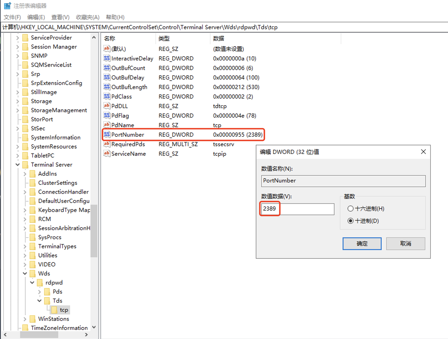Click the PortNumber DWORD value icon
Image resolution: width=448 pixels, height=339 pixels.
(x=107, y=135)
